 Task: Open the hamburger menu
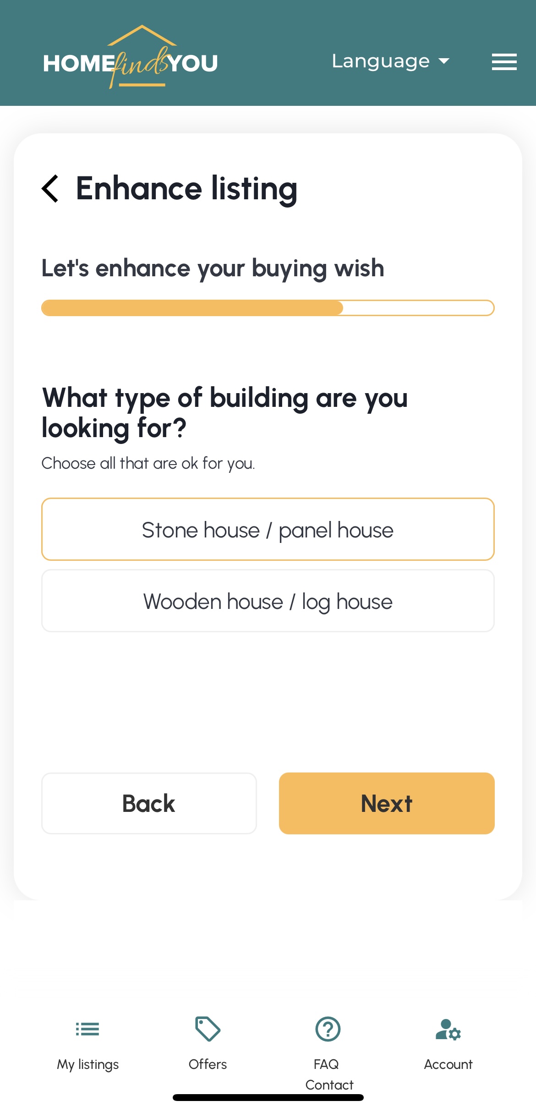[x=504, y=62]
